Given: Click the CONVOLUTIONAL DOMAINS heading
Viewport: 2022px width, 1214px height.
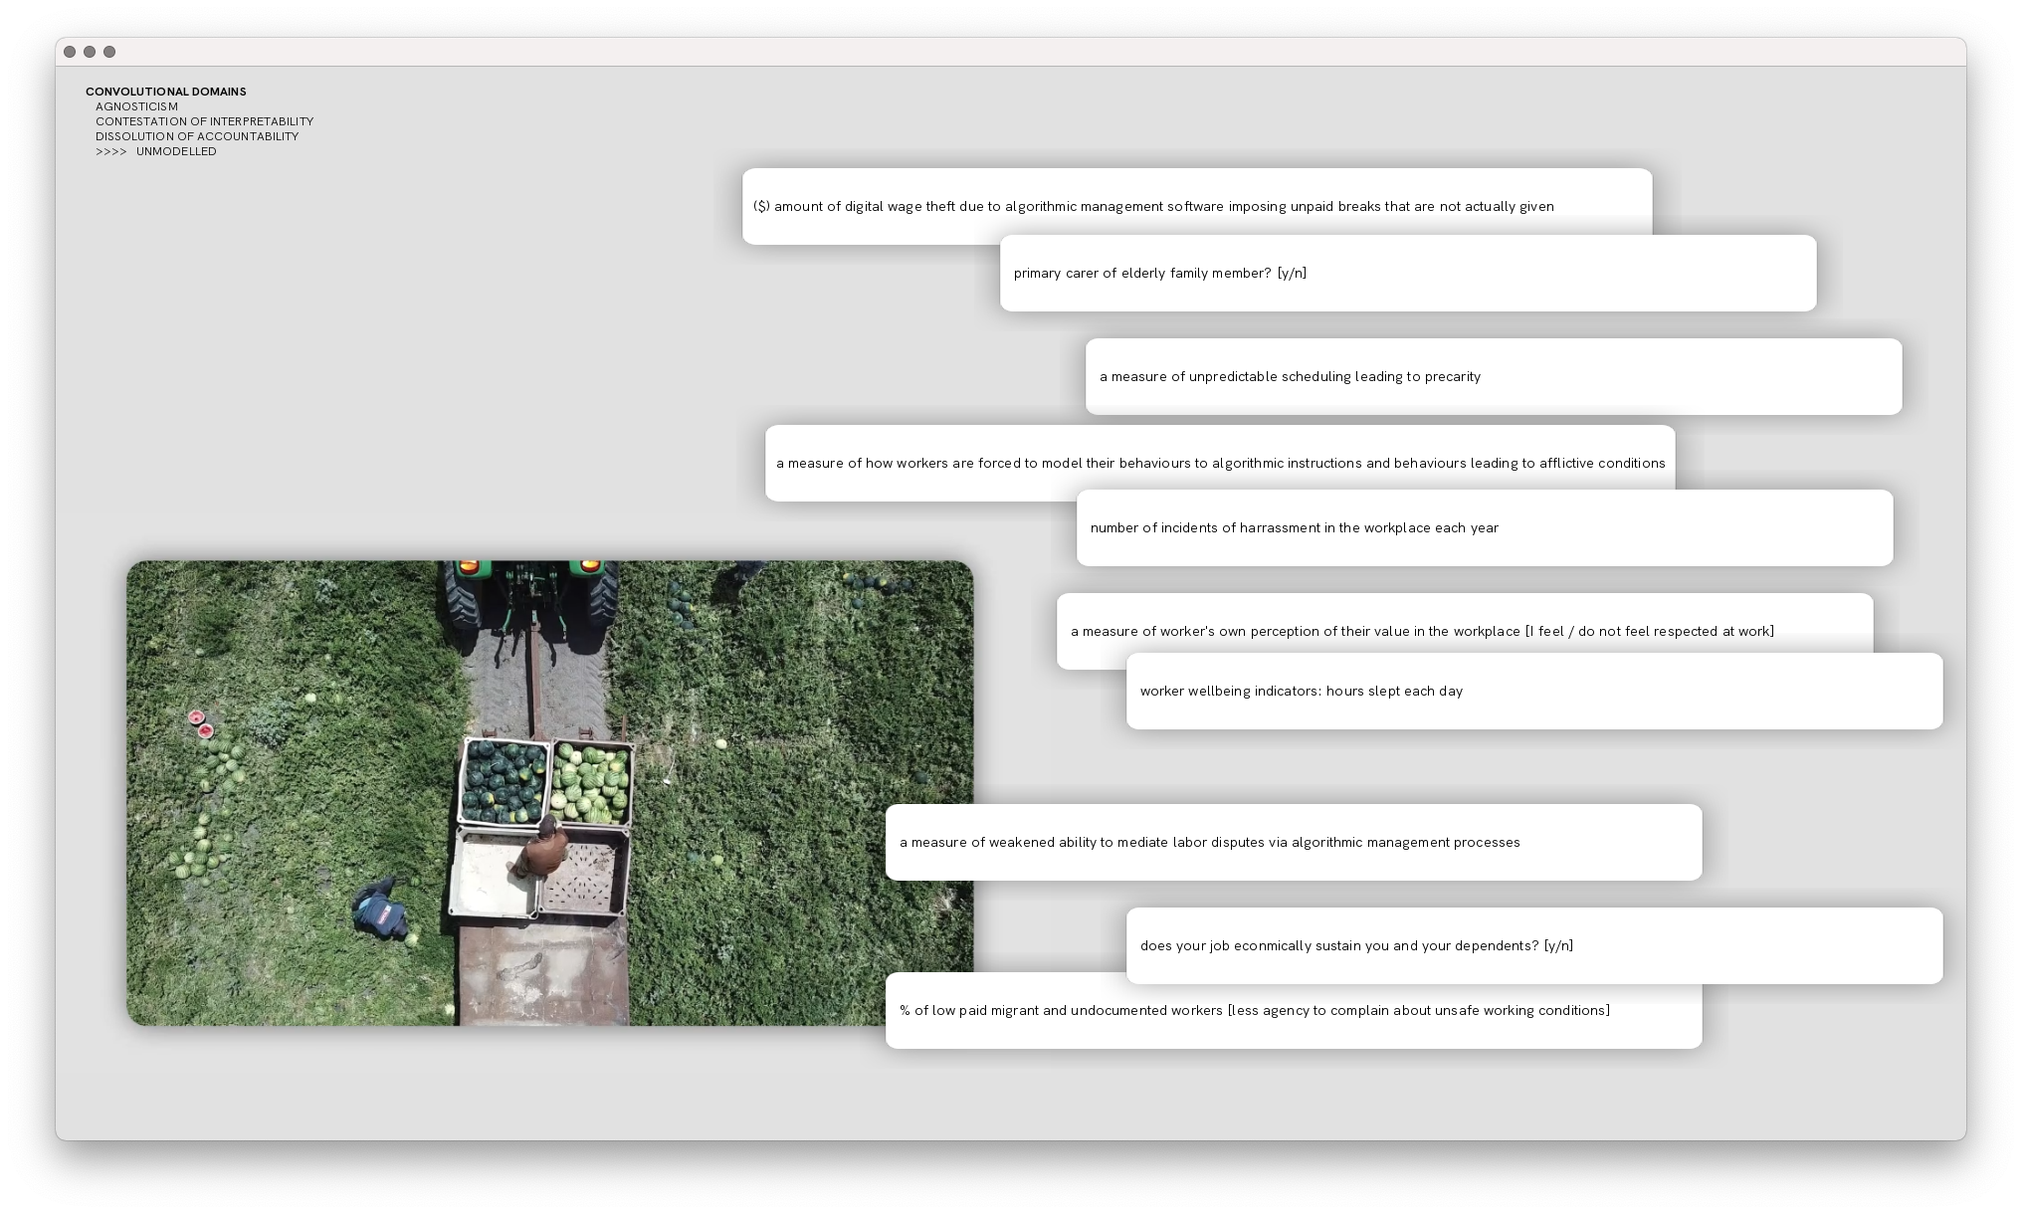Looking at the screenshot, I should point(165,92).
